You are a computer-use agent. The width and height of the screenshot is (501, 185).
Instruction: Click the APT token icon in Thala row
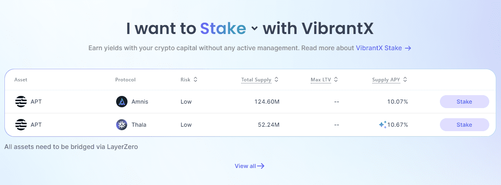[21, 125]
